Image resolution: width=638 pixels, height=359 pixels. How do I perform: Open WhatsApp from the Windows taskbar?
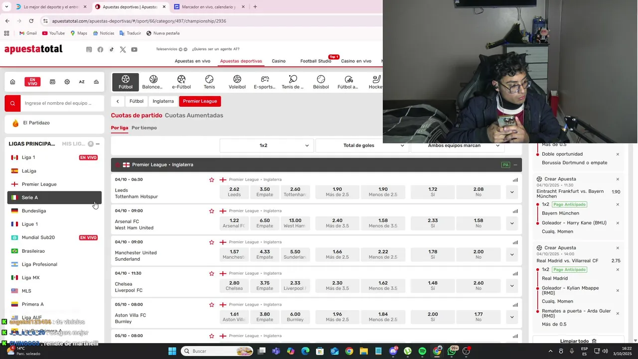tap(452, 351)
